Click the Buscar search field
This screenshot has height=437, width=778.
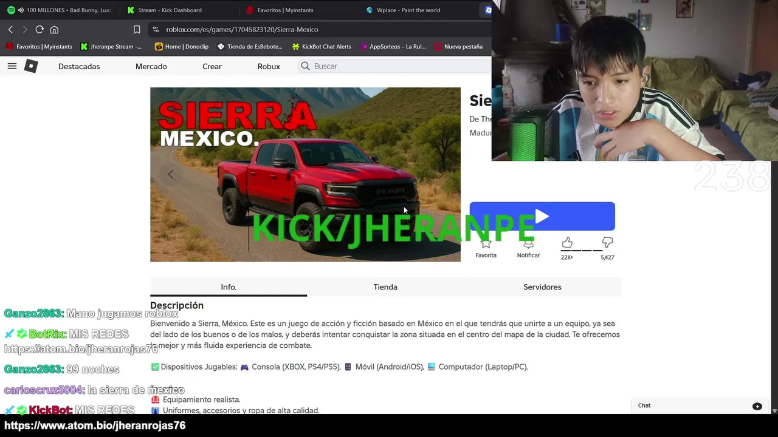pos(395,66)
